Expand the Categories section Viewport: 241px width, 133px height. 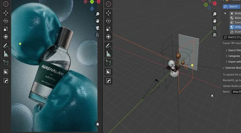tap(233, 56)
